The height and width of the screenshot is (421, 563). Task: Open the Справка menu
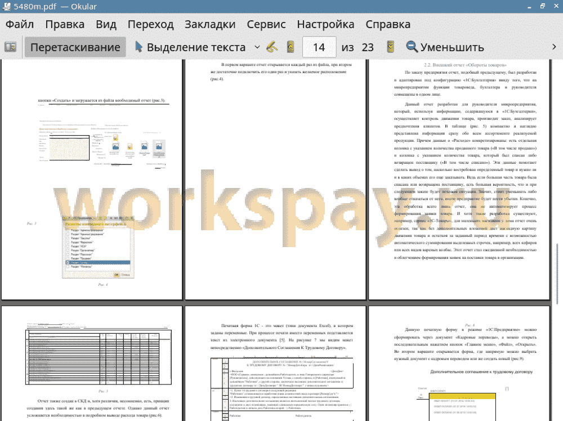coord(388,24)
